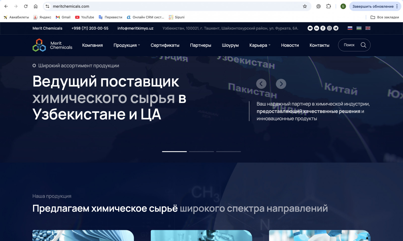Open the Авиабилеты bookmark

tap(16, 17)
